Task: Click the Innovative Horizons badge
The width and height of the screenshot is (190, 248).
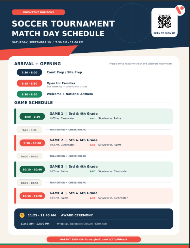Action: (x=38, y=12)
